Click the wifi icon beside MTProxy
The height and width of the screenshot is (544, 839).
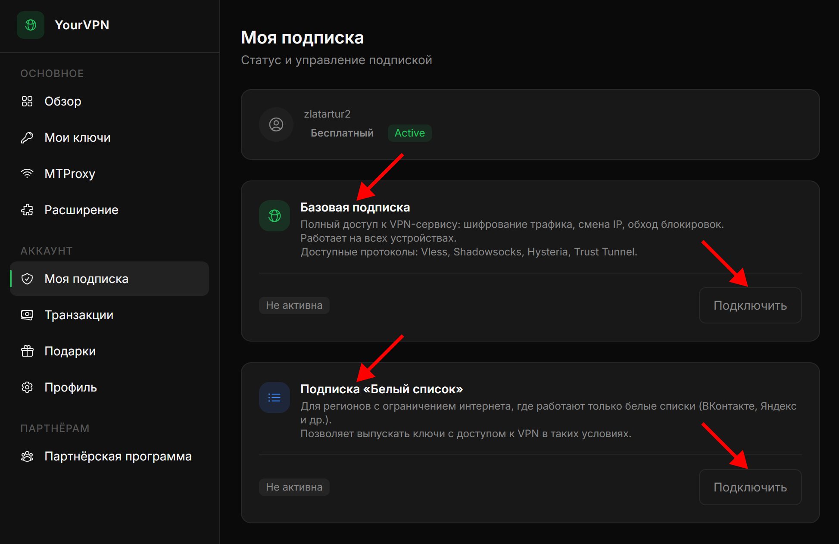point(27,174)
